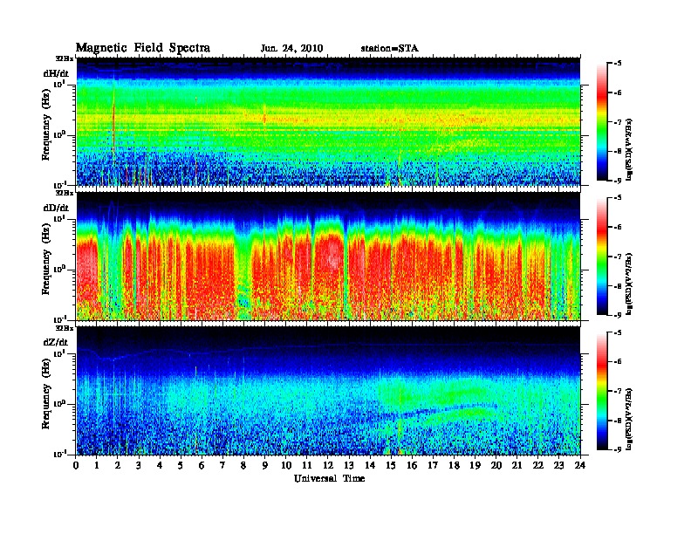Click the '-7' value on dZ/dt color scale

tap(618, 391)
